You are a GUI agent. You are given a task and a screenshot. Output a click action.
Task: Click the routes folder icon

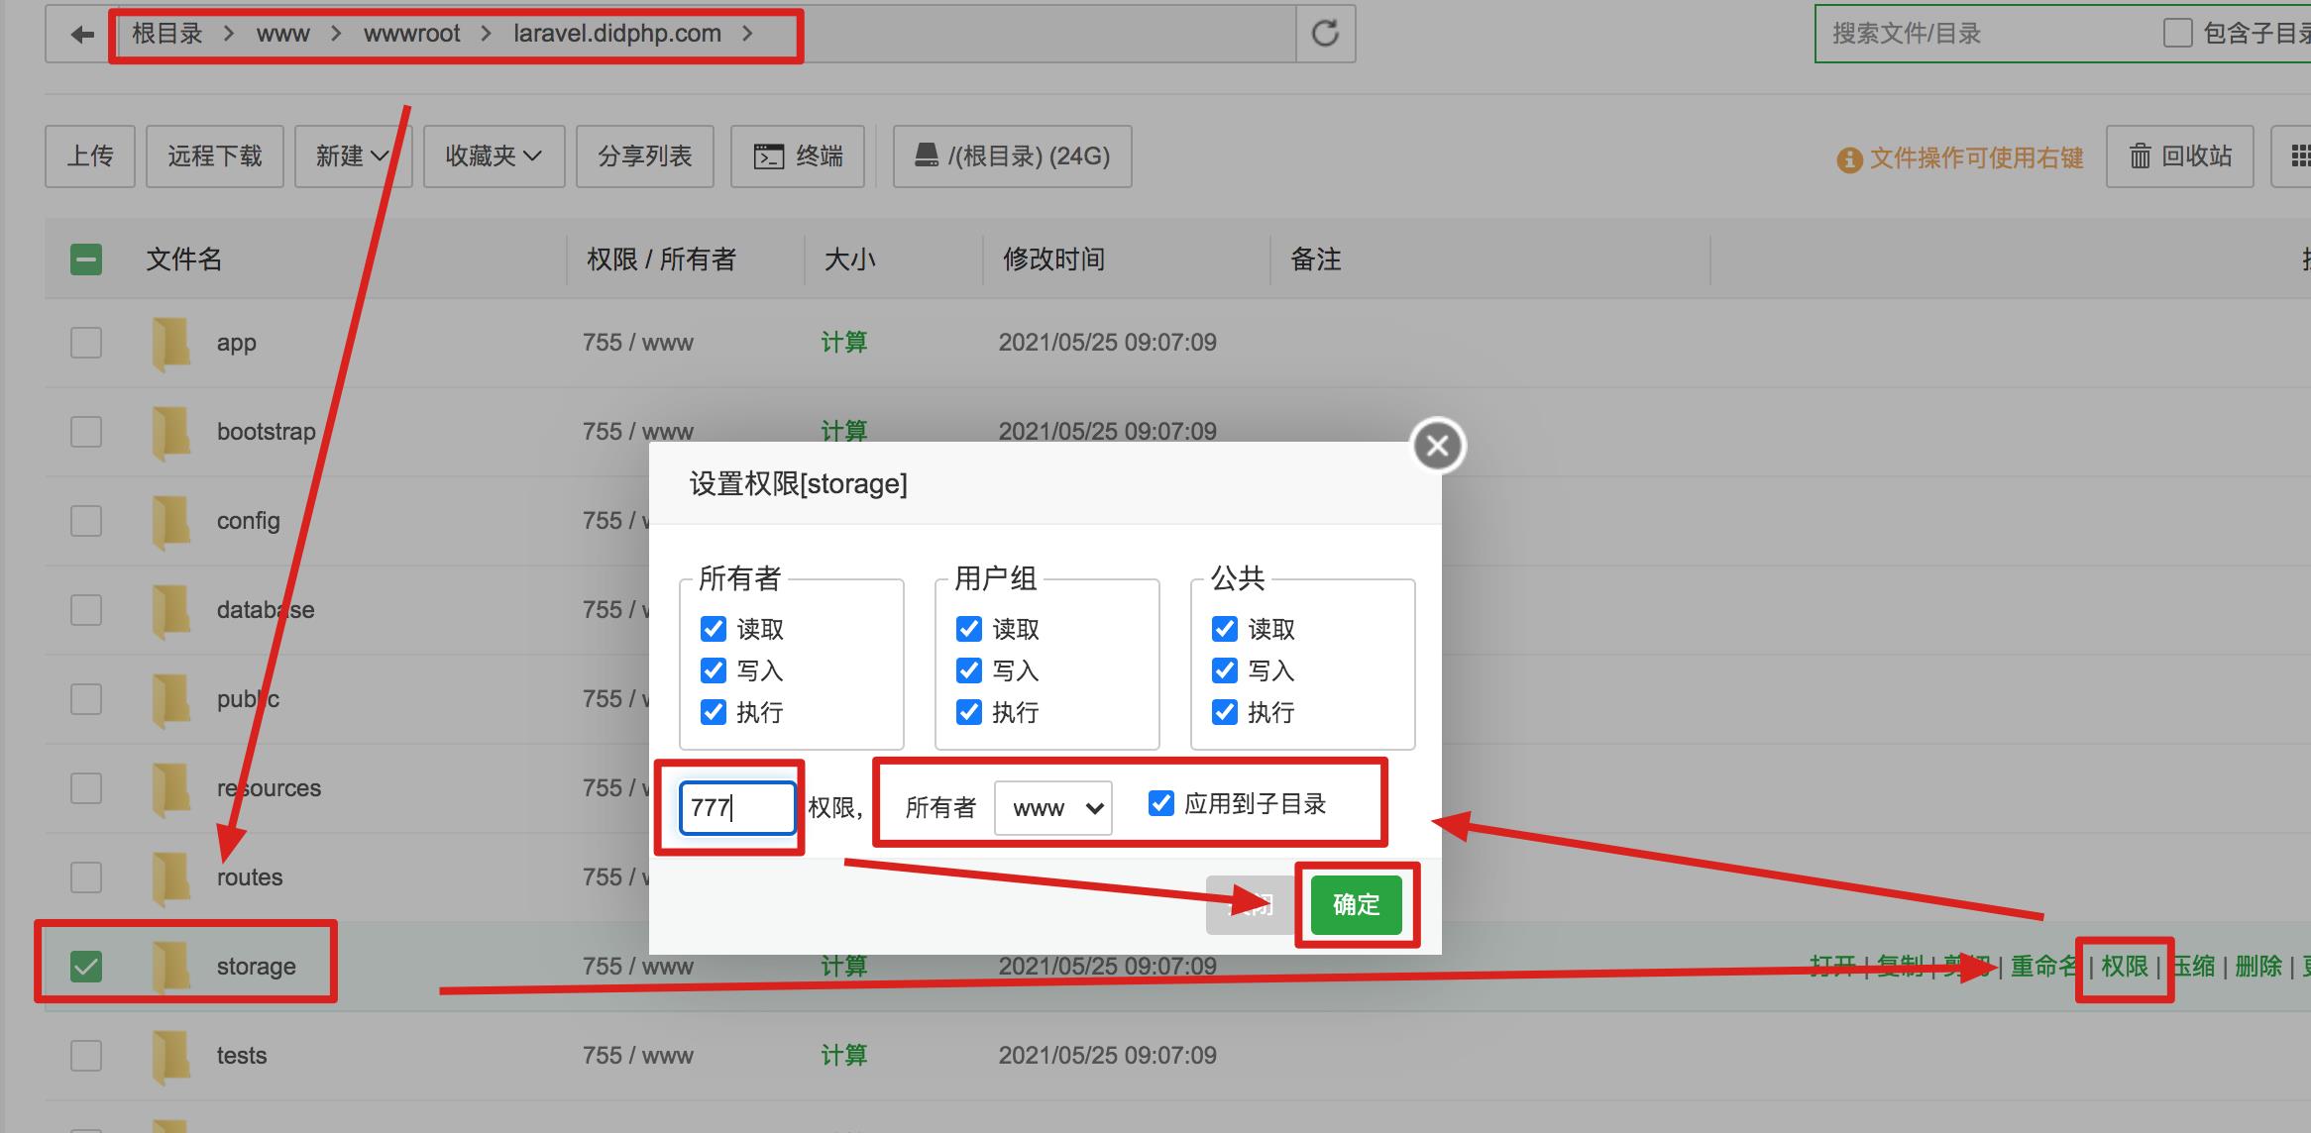[171, 877]
